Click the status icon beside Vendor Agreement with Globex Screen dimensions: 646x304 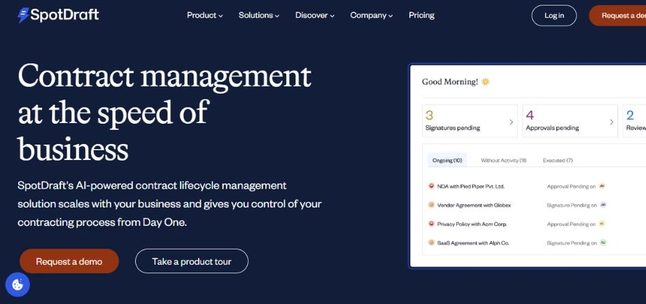pyautogui.click(x=431, y=205)
